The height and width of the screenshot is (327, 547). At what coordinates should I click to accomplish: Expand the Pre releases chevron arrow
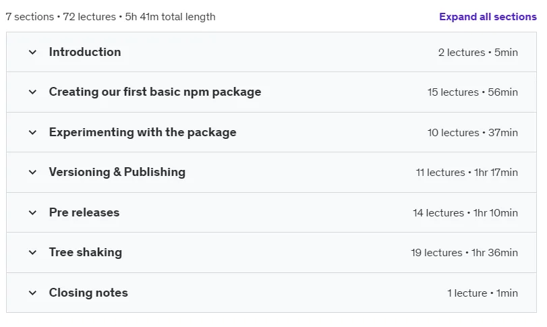coord(32,212)
